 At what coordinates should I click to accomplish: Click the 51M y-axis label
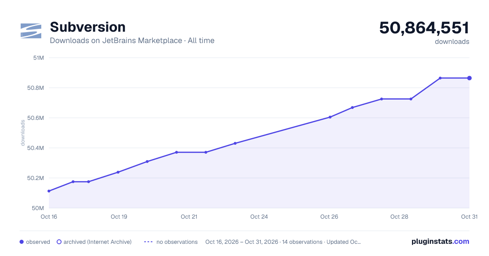39,58
